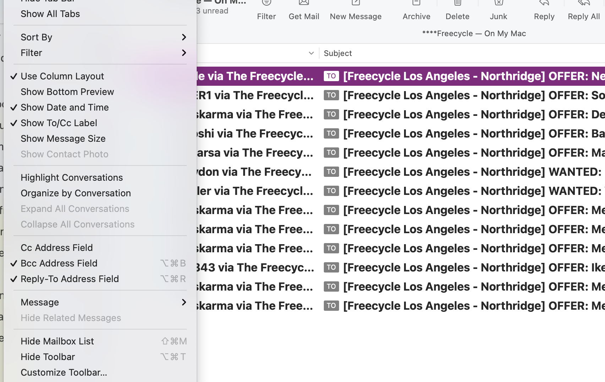The height and width of the screenshot is (382, 605).
Task: Click ****Freecycle — On My Mac mailbox title
Action: pos(474,34)
